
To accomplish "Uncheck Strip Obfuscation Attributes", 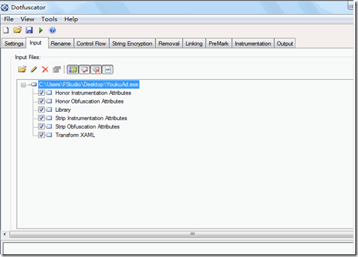I will [42, 126].
